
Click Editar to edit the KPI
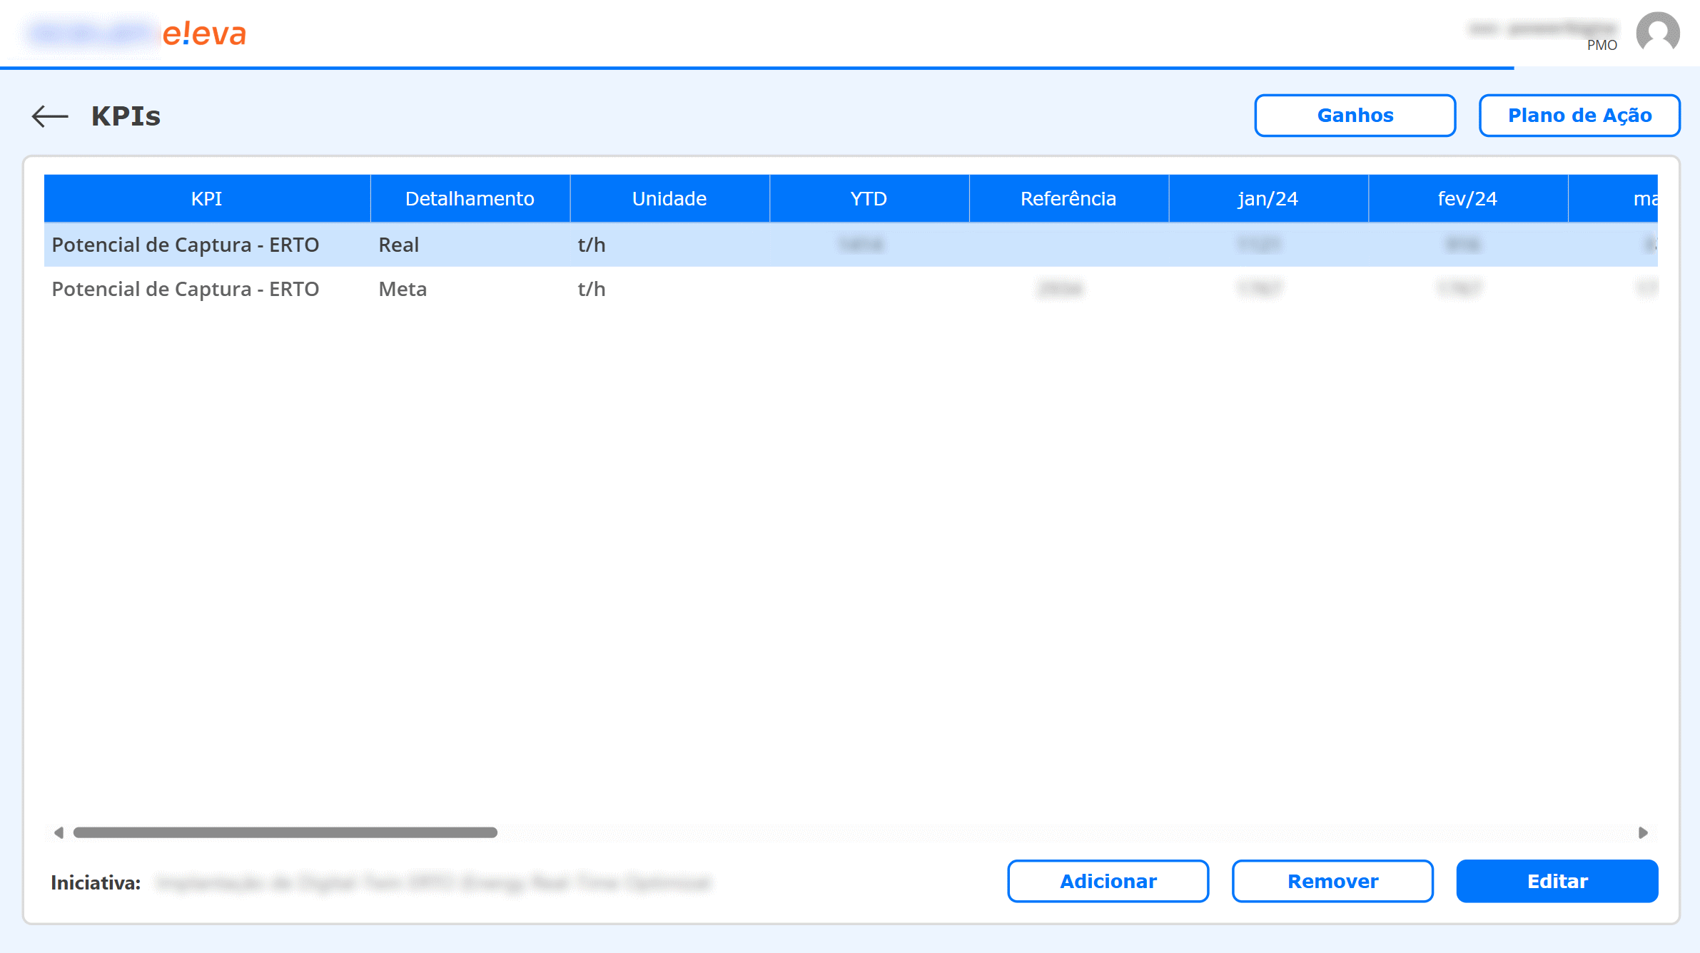[x=1557, y=881]
